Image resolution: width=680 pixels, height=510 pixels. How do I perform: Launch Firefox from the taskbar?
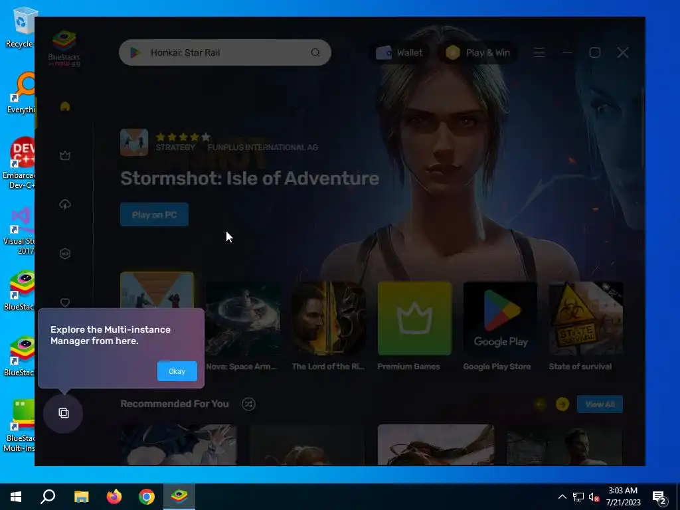point(114,497)
